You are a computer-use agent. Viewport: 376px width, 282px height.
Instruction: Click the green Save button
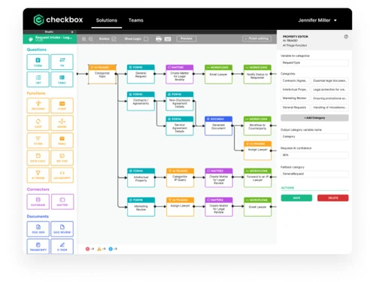296,198
